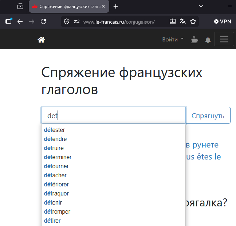Image resolution: width=236 pixels, height=226 pixels.
Task: Open site permissions settings icon
Action: (77, 22)
